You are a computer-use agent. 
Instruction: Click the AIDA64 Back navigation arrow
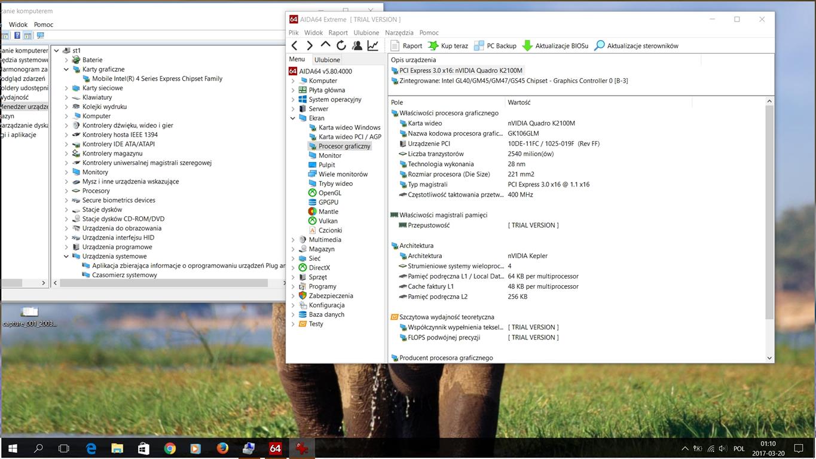(x=294, y=45)
